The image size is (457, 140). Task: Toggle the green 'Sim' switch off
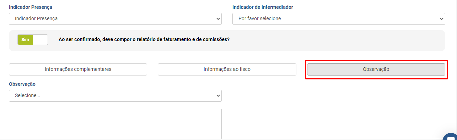(32, 40)
